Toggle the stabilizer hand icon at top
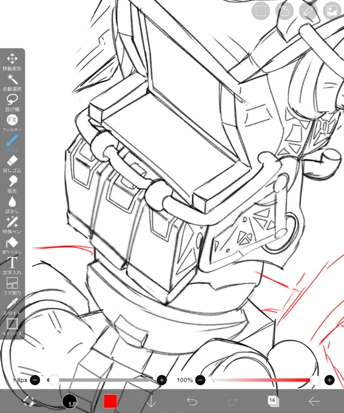344x413 pixels. (285, 11)
